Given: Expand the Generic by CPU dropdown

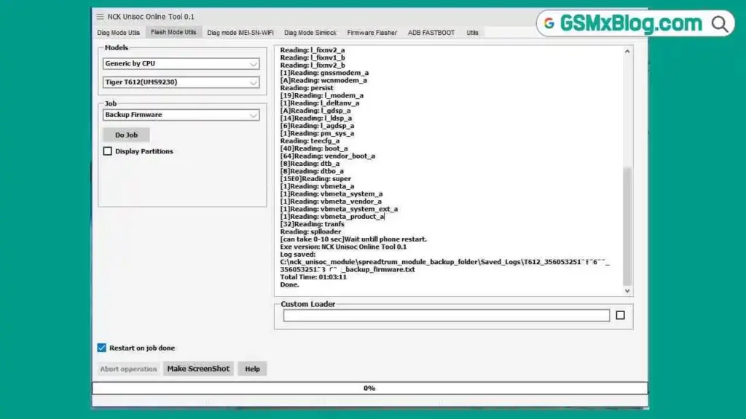Looking at the screenshot, I should click(181, 64).
